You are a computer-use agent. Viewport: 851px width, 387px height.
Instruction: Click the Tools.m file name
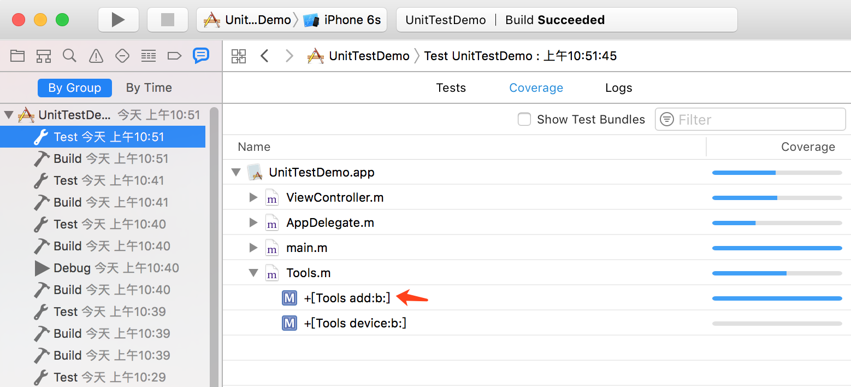[308, 273]
